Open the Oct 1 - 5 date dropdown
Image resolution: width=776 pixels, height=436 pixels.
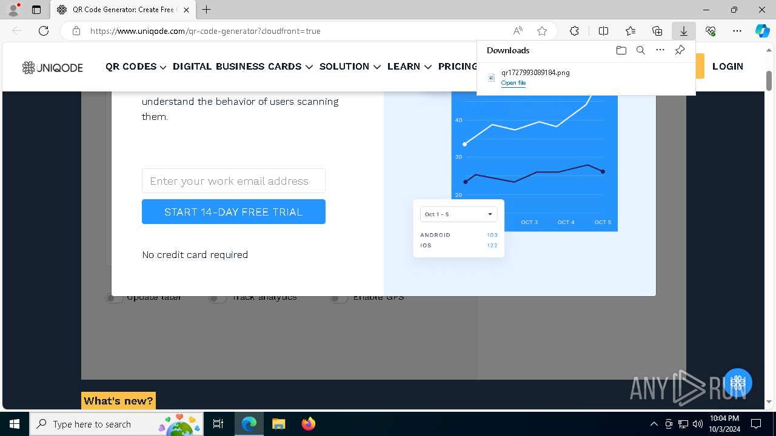pos(458,214)
